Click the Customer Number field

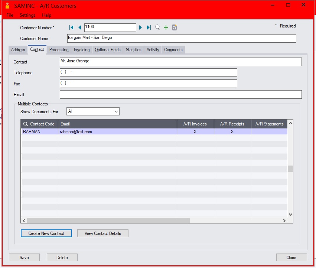(110, 27)
